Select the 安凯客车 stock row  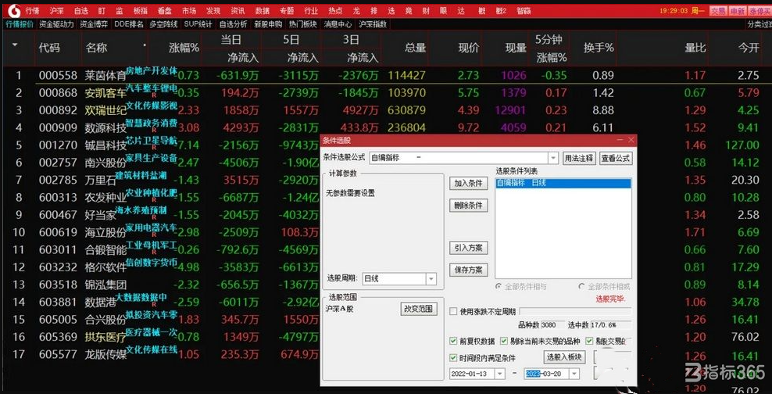click(386, 92)
